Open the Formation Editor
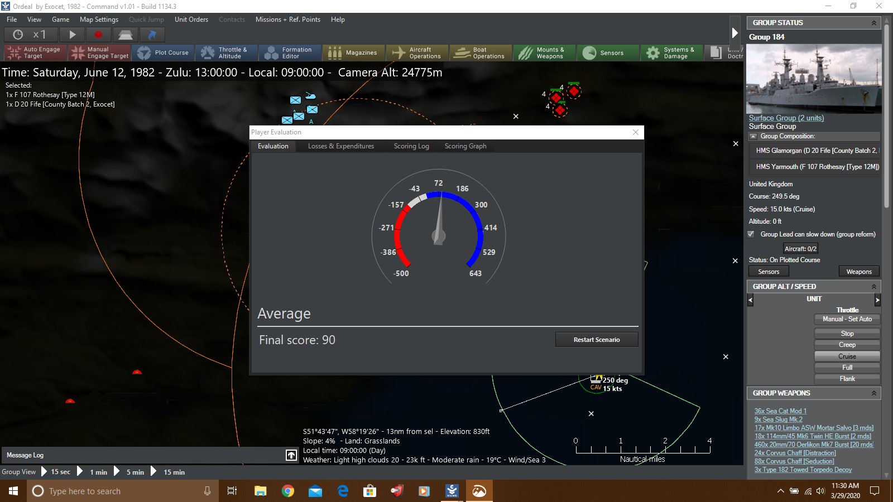This screenshot has width=893, height=502. pyautogui.click(x=291, y=52)
